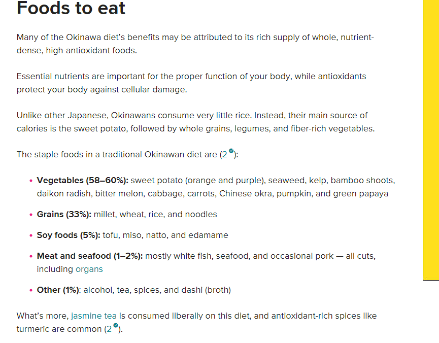
Task: Click the bold "Meat and seafood (1–2%):" label
Action: [x=90, y=256]
